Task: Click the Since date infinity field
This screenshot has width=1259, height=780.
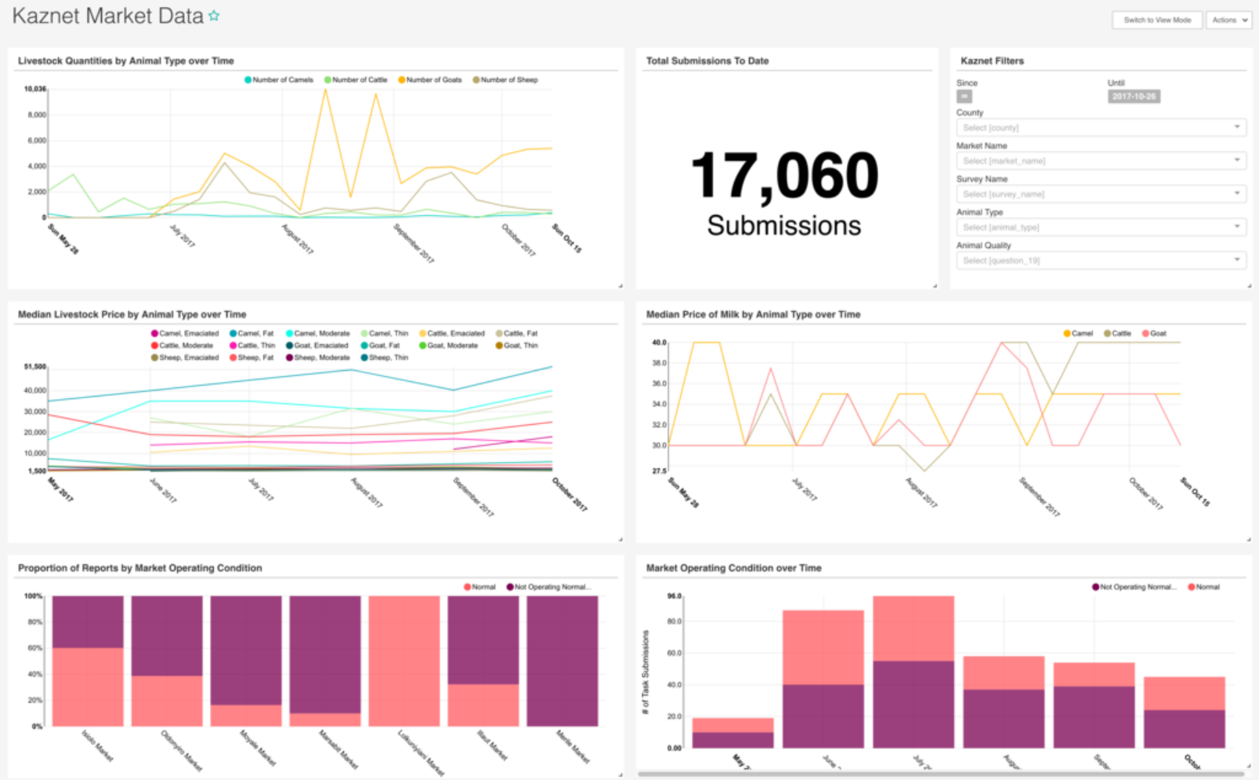Action: 964,96
